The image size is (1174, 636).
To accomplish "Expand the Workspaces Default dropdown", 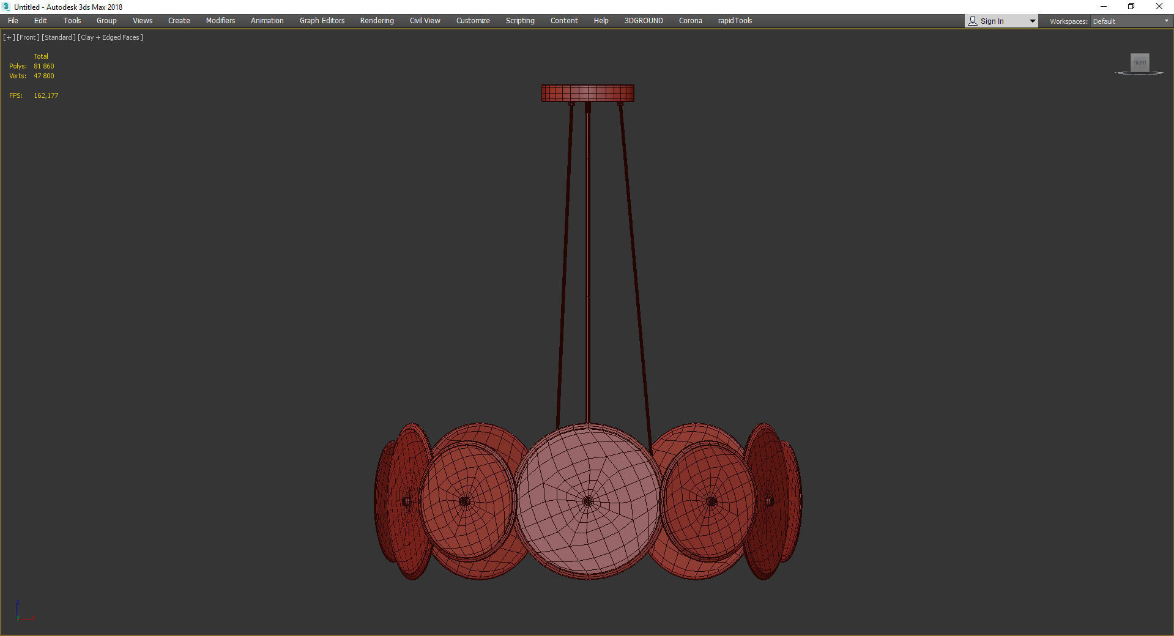I will (1167, 21).
